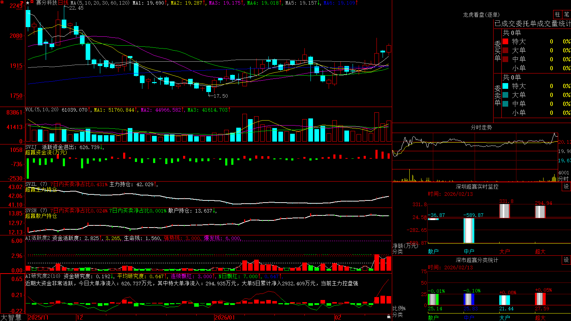Click the 连续飘红: 3.000 label
Screen dimensions: 571x321
(191, 276)
